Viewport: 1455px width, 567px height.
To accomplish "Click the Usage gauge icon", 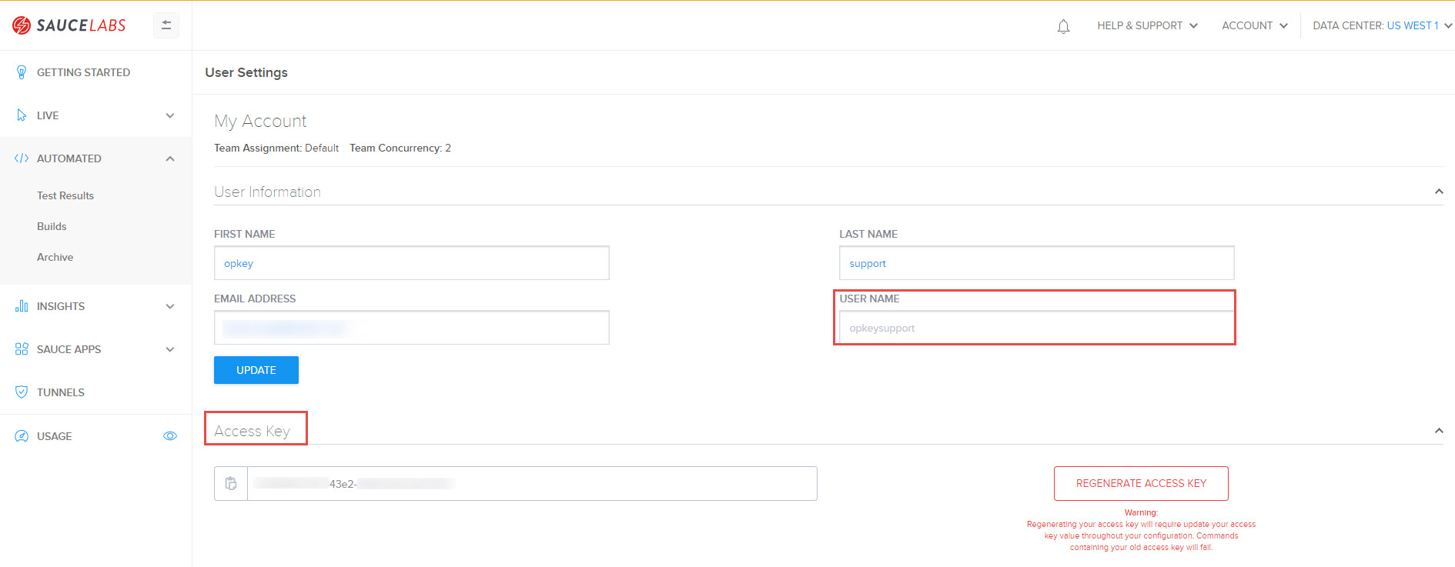I will [22, 436].
